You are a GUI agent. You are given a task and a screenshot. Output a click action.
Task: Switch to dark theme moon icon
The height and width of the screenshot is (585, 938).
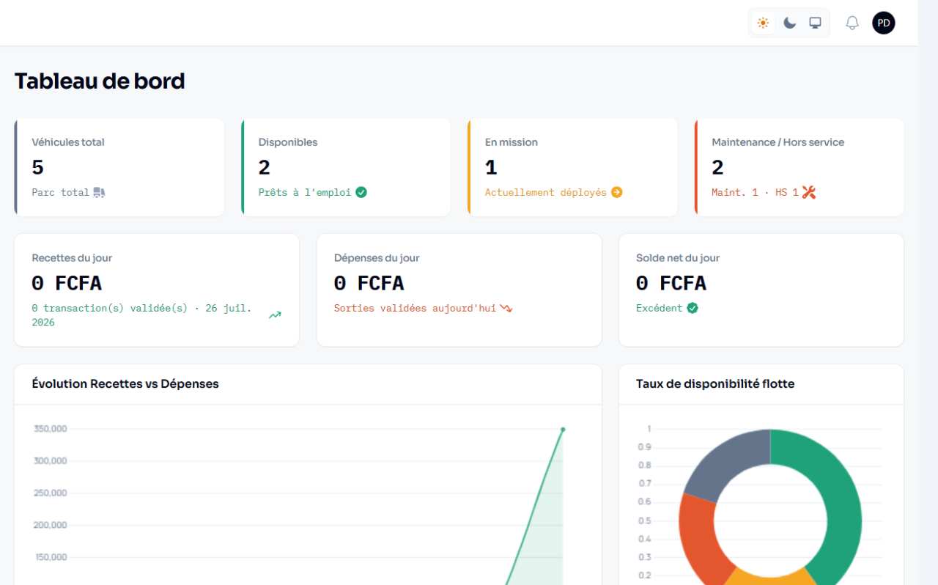pos(789,23)
